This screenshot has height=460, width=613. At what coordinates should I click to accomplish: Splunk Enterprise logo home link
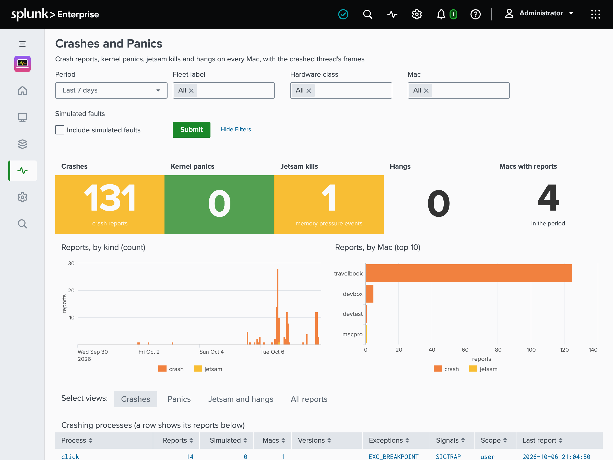pos(55,14)
